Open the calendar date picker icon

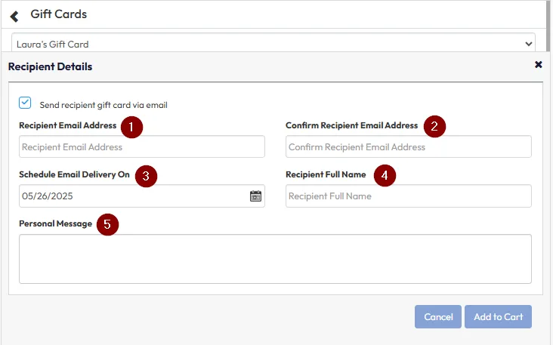[x=255, y=196]
